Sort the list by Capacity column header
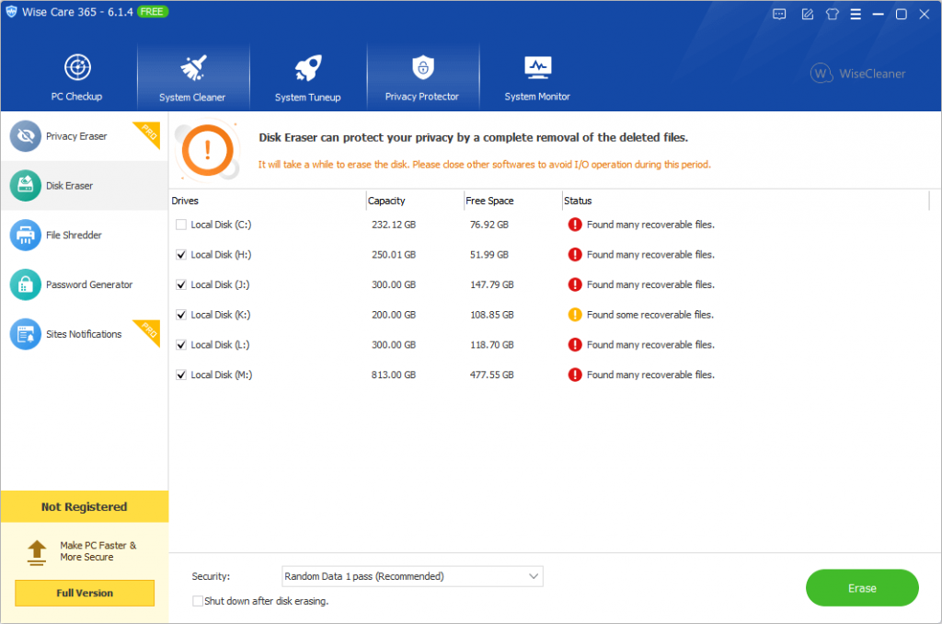This screenshot has width=942, height=624. tap(386, 201)
